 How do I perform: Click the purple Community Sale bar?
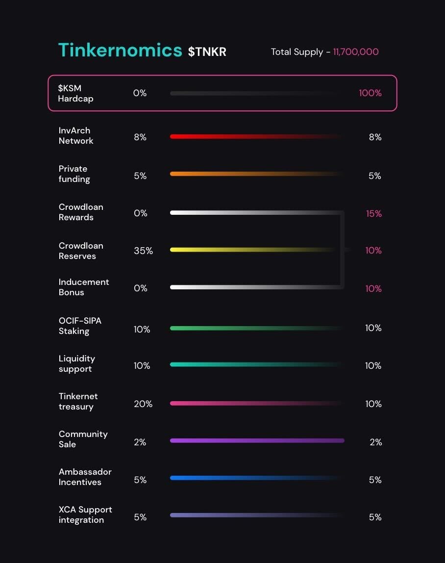(257, 440)
